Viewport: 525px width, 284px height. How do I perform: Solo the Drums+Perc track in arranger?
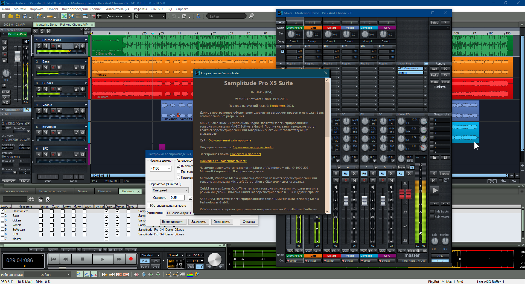(x=39, y=46)
